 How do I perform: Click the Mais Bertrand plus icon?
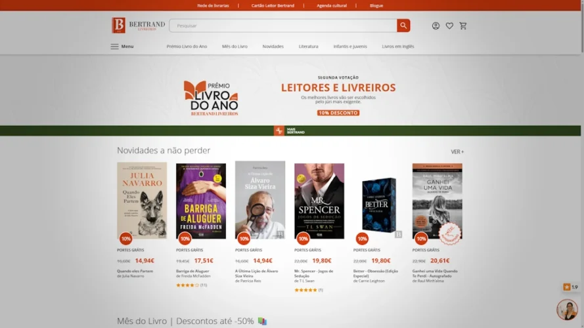click(x=279, y=131)
